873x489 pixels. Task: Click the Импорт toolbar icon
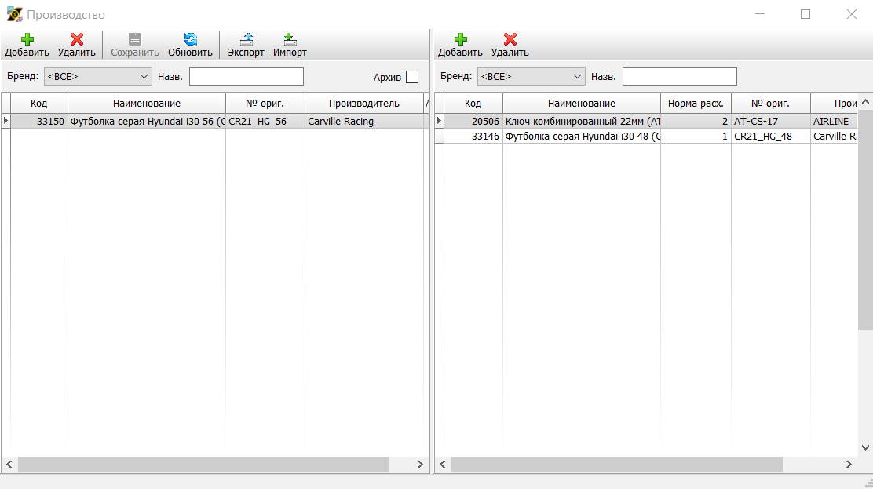tap(290, 39)
